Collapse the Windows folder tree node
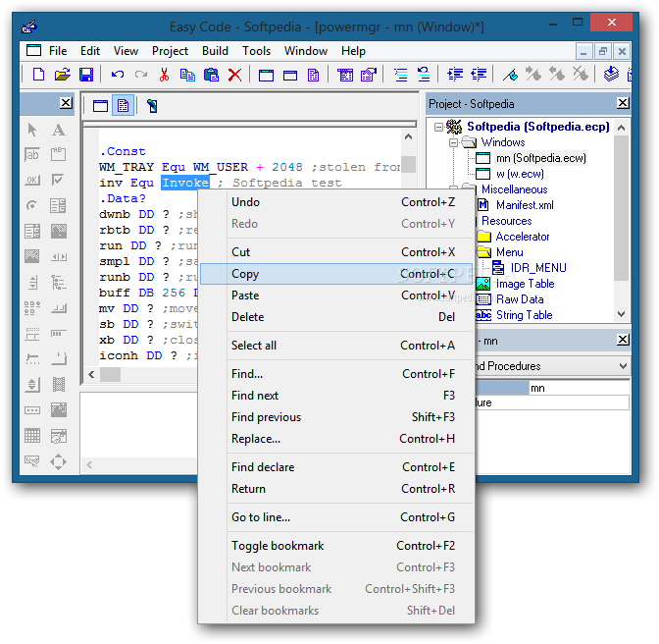Screen dimensions: 659x644 (x=453, y=142)
